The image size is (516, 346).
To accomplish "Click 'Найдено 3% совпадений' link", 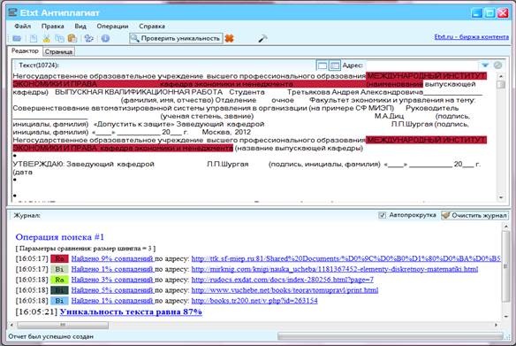I will [x=112, y=280].
